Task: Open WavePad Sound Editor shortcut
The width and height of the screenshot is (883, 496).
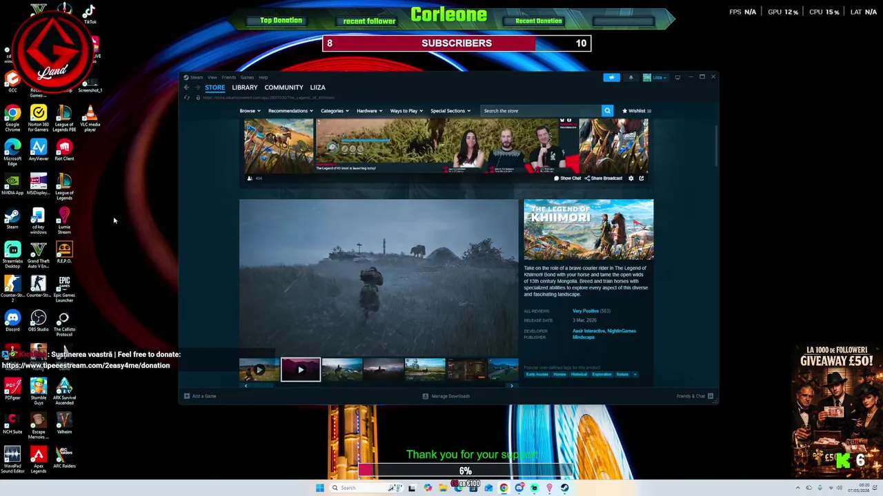Action: pyautogui.click(x=12, y=460)
